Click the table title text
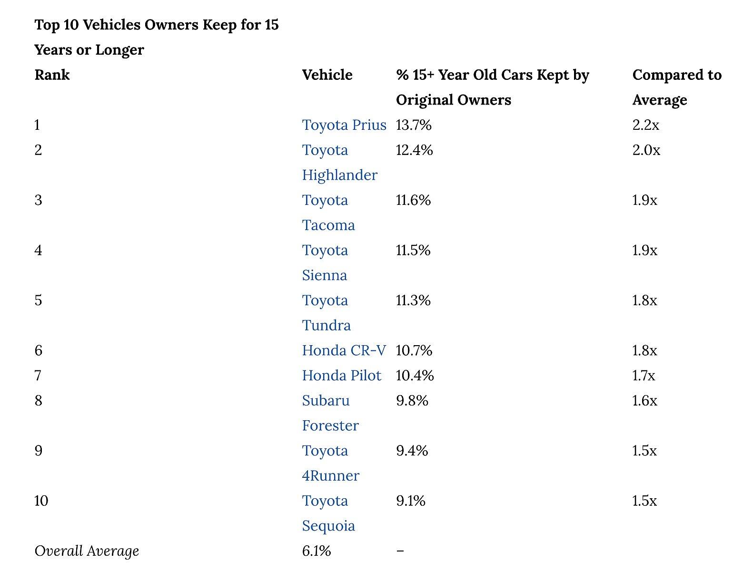Screen dimensions: 743x580 click(156, 25)
